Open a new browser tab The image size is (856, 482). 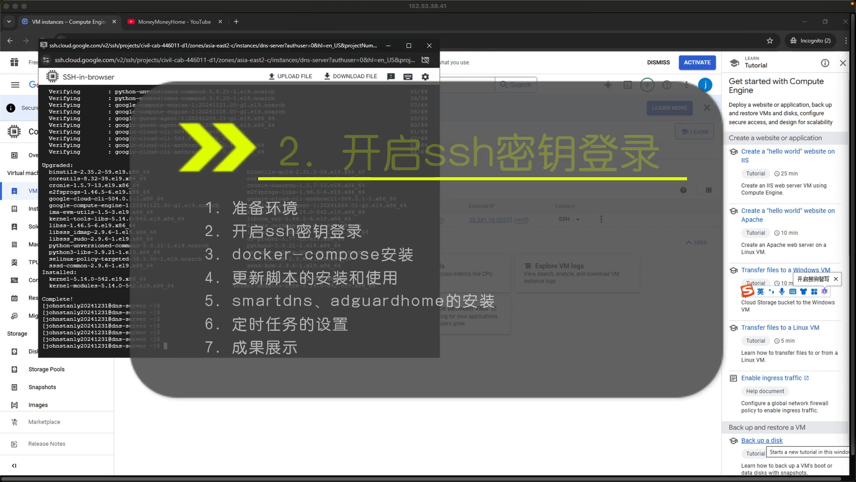pos(236,21)
